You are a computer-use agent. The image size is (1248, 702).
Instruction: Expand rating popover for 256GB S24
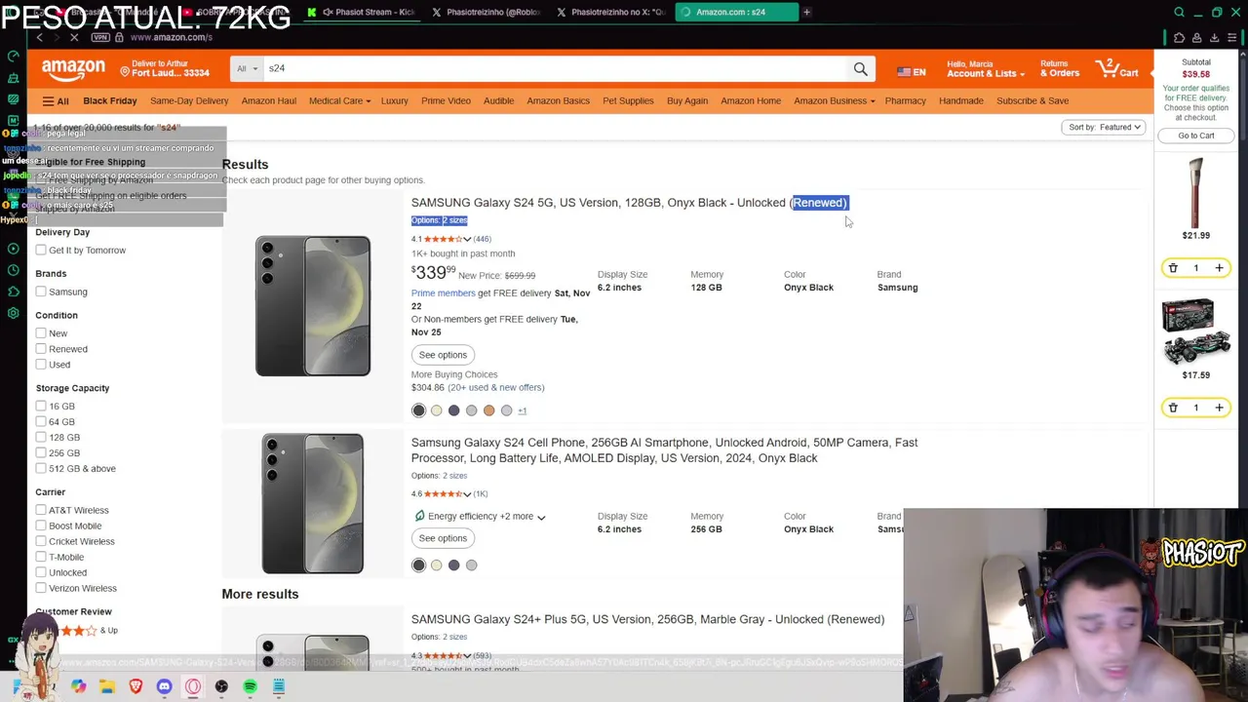[x=467, y=494]
